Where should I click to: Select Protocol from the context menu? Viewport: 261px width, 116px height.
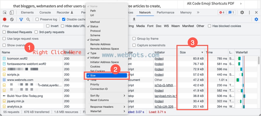pyautogui.click(x=107, y=31)
